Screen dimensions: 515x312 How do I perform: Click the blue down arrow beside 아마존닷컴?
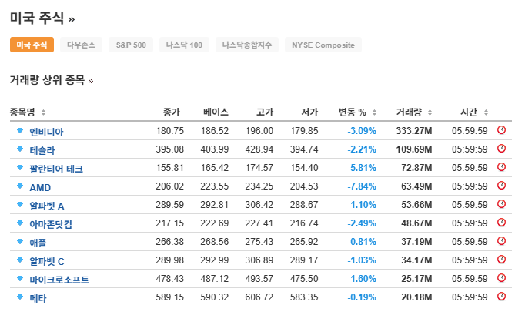point(20,223)
